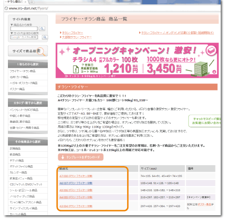The width and height of the screenshot is (228, 219).
Task: Click the Google カスタム検索 input field
Action: pyautogui.click(x=24, y=37)
